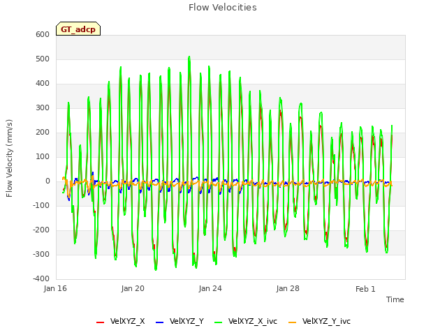Select the VelXYZ_Y legend entry

click(180, 321)
